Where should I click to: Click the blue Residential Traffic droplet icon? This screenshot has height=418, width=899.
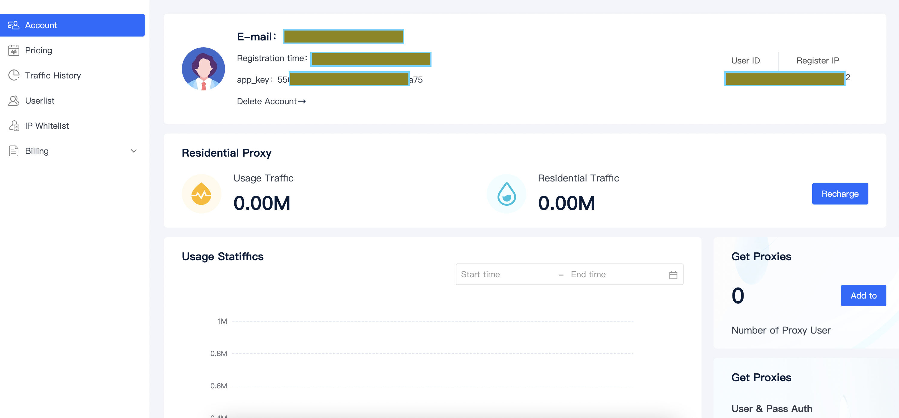[x=506, y=194]
